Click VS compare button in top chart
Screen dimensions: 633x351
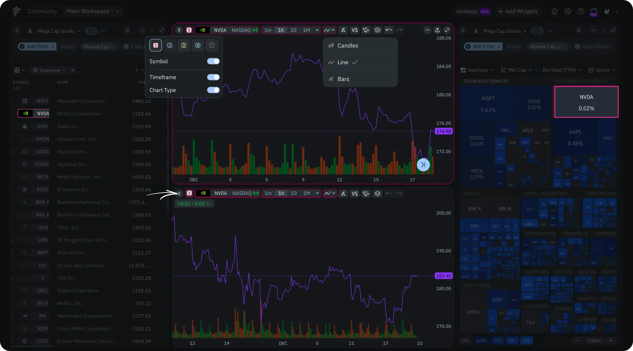(x=355, y=30)
